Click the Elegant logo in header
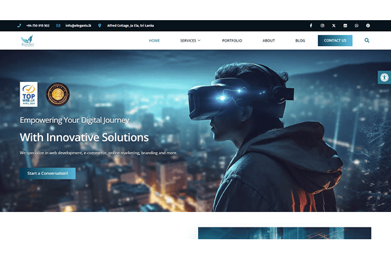This screenshot has width=391, height=260. point(27,40)
